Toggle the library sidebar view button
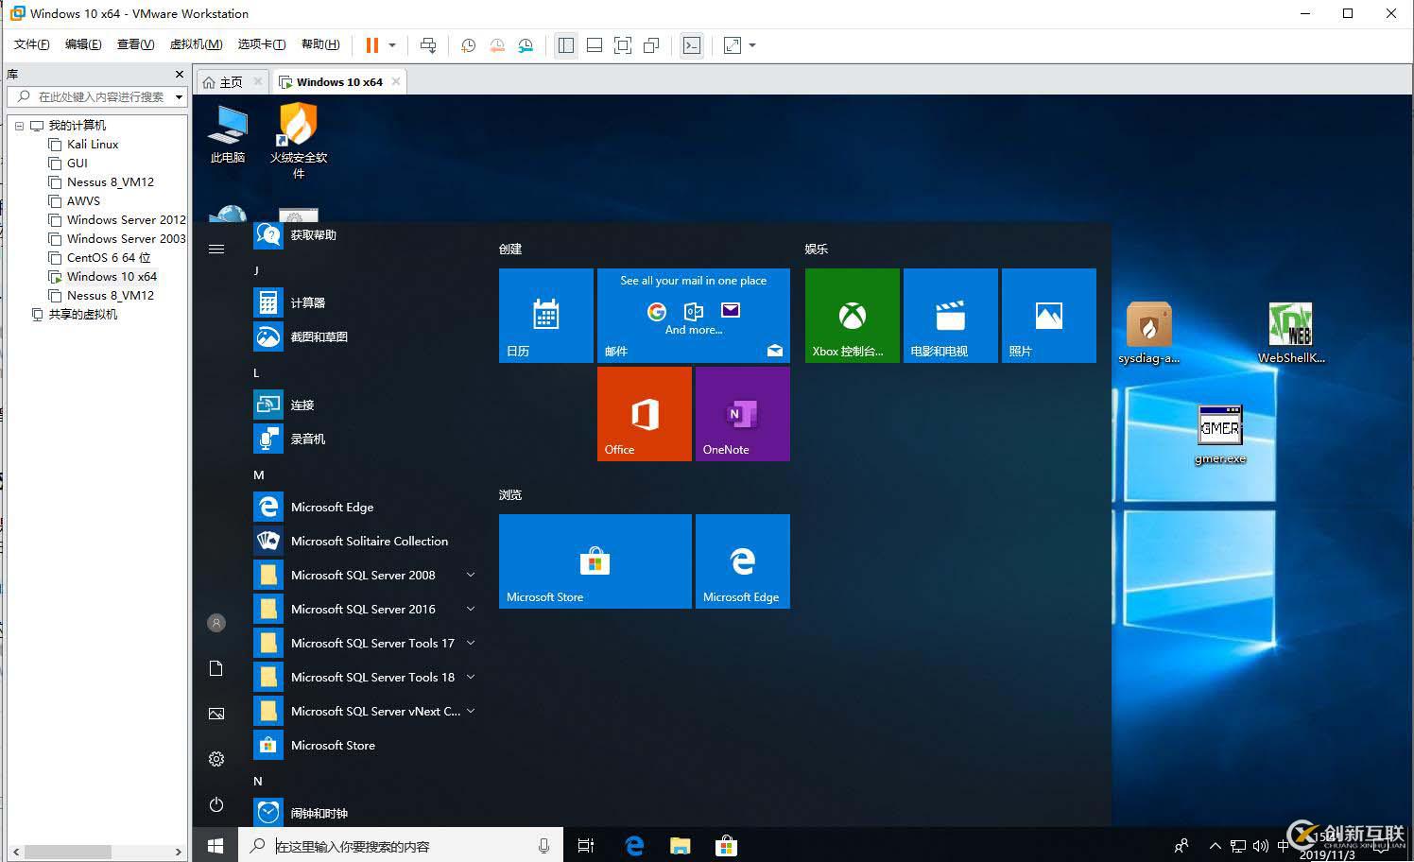This screenshot has height=862, width=1414. point(566,45)
